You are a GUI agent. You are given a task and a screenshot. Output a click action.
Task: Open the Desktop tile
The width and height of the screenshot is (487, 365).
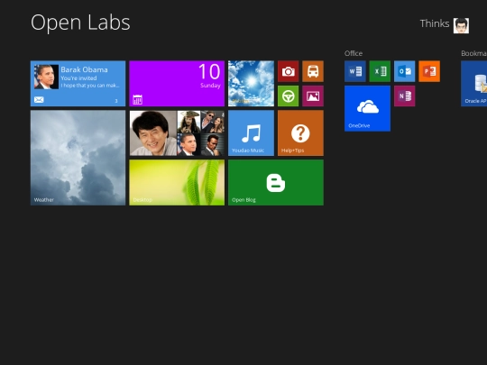click(177, 182)
